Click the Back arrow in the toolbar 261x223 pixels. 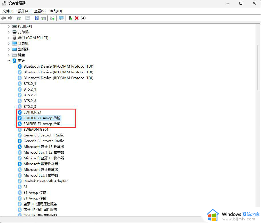click(3, 18)
